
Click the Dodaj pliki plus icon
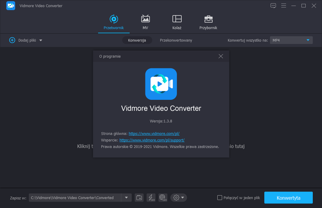point(12,40)
